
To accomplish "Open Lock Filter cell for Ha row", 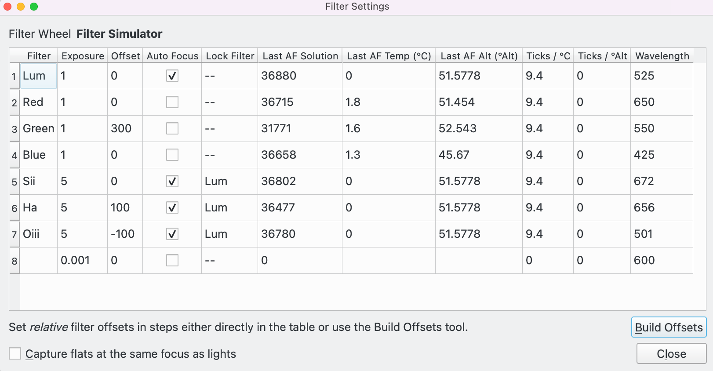I will pyautogui.click(x=229, y=208).
